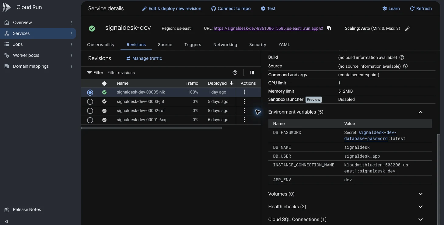This screenshot has width=444, height=225.
Task: Open the Networking tab
Action: (225, 45)
